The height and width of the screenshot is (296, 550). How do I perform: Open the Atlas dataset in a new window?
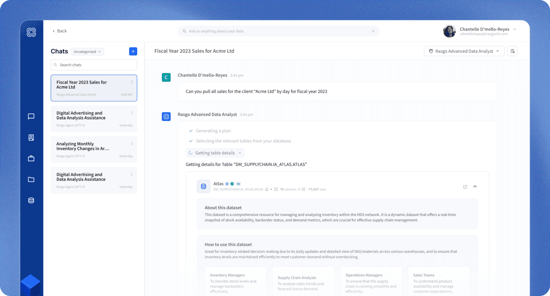465,187
